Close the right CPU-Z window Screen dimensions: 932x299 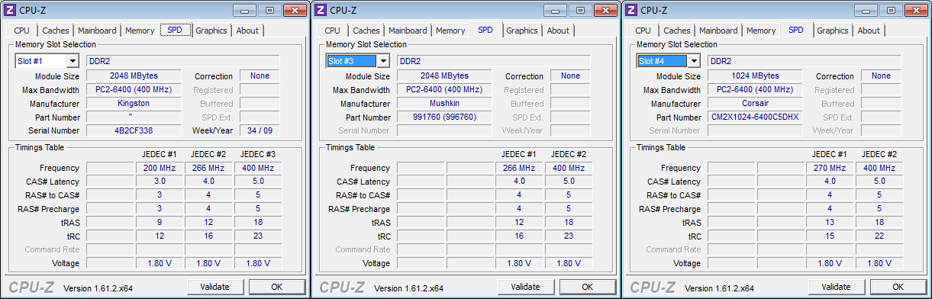pos(915,10)
